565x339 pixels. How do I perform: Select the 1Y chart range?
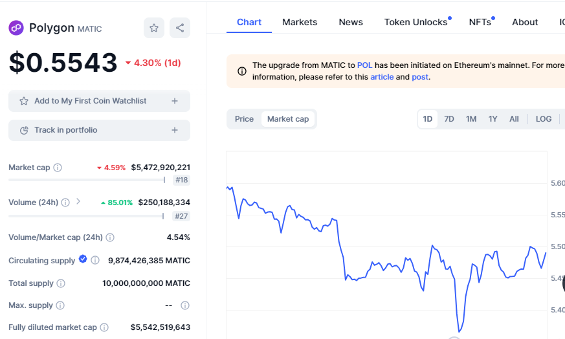(493, 119)
